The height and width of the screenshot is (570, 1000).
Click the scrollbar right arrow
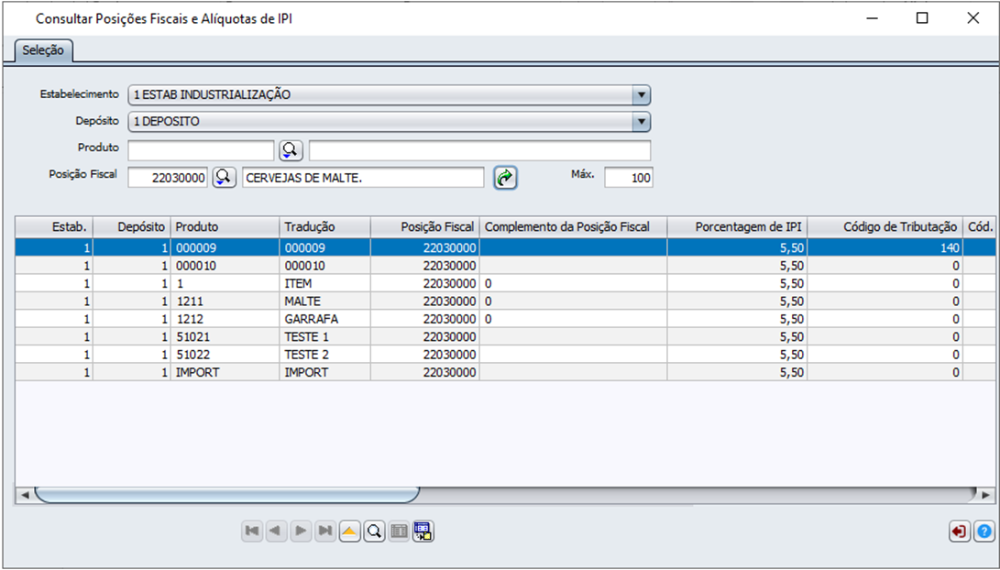[x=986, y=495]
